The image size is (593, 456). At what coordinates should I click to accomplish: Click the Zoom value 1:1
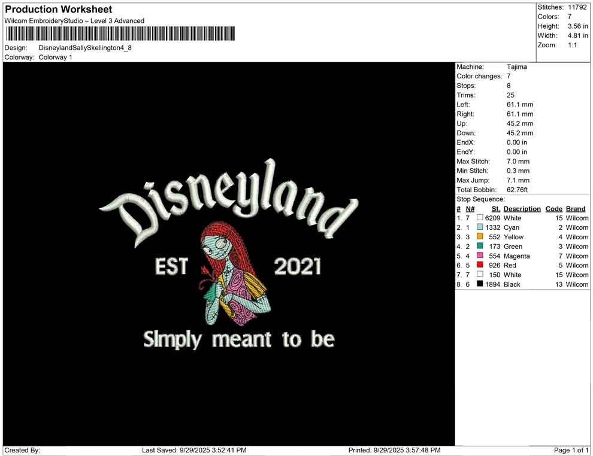pyautogui.click(x=573, y=45)
